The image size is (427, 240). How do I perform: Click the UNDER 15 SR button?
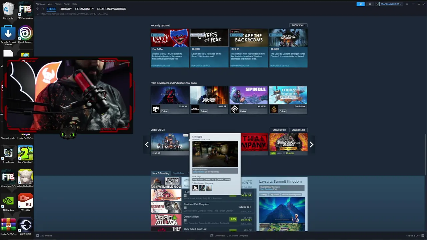[298, 130]
